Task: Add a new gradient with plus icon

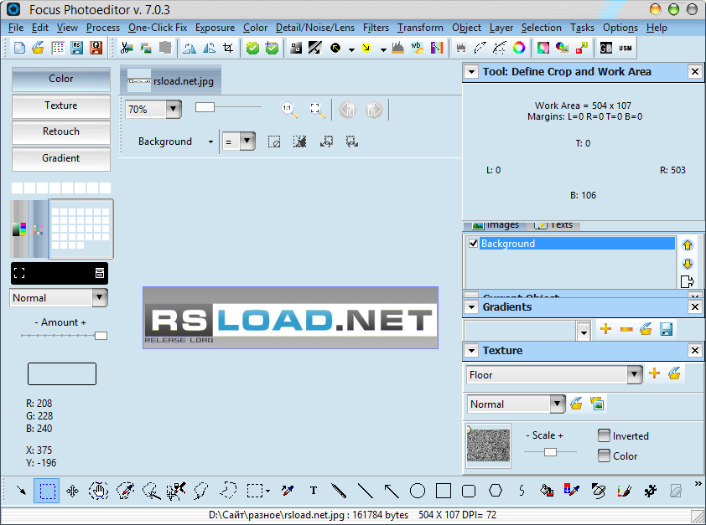Action: tap(605, 329)
